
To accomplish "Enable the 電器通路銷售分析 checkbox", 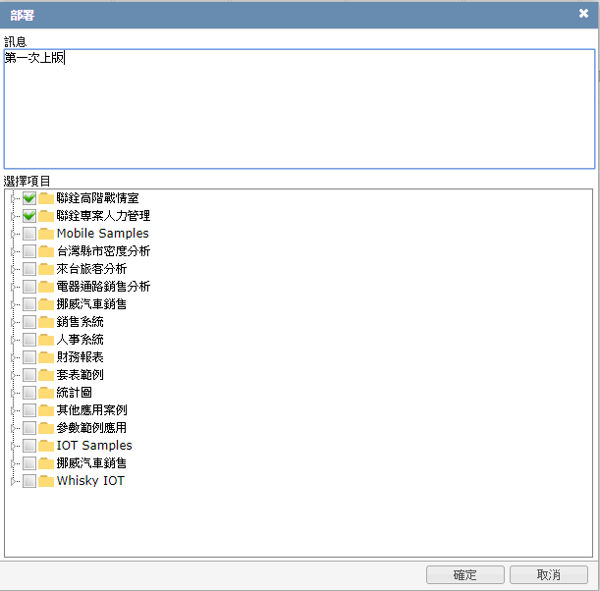I will pos(29,287).
